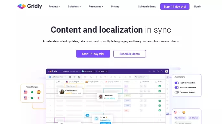222x124 pixels.
Task: Click the column layout icon in toolbar
Action: click(x=70, y=77)
